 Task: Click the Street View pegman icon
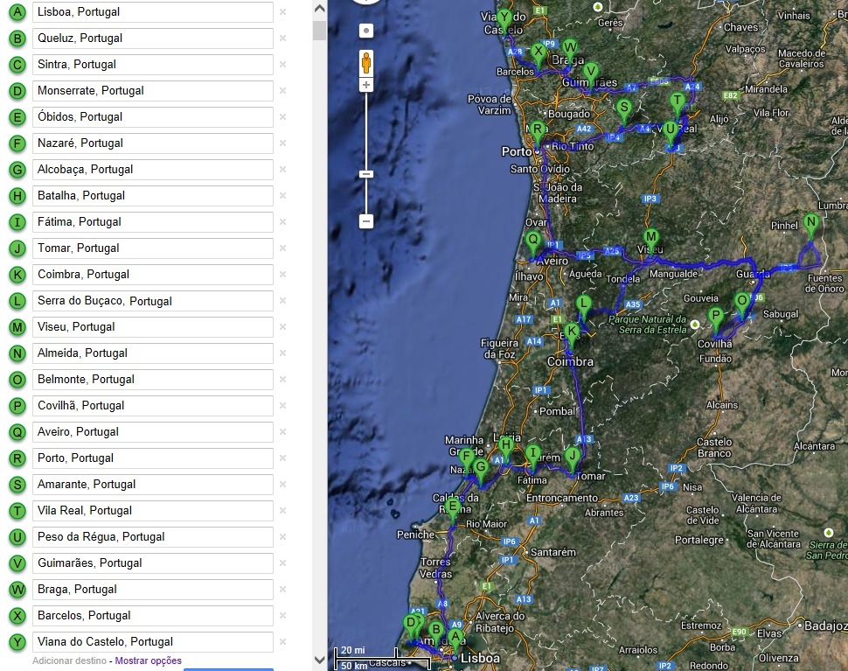[x=366, y=63]
